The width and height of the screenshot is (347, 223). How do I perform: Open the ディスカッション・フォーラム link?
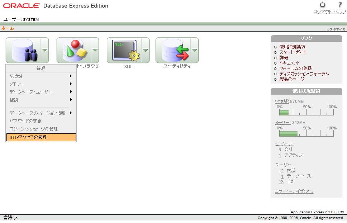(x=304, y=73)
